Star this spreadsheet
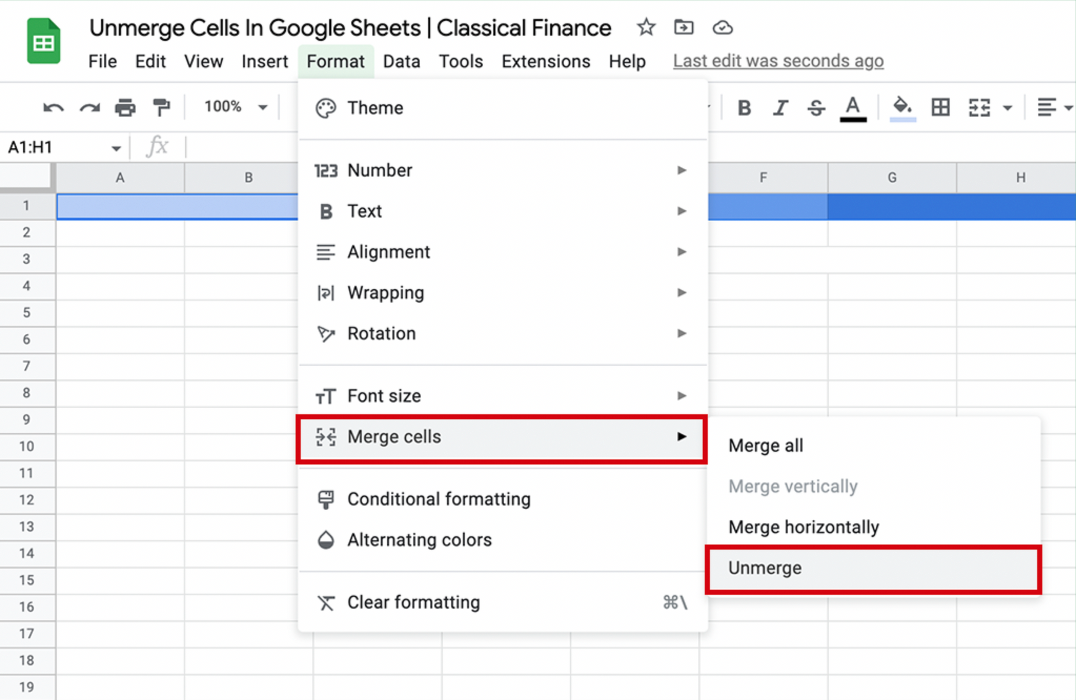 [645, 27]
